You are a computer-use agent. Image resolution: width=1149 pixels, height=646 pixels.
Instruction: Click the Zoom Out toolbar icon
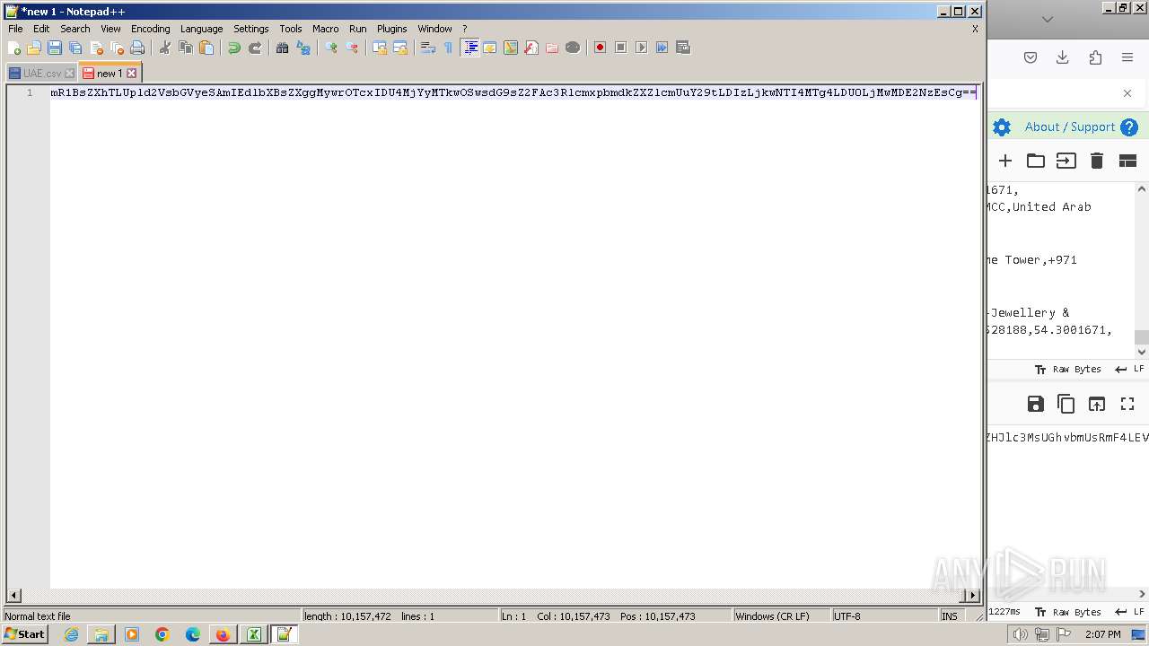tap(352, 48)
